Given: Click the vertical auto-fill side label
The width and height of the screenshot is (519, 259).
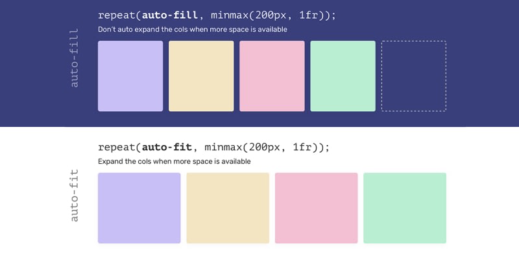Looking at the screenshot, I should (x=74, y=57).
